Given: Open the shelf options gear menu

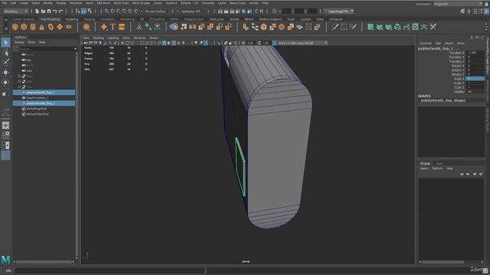Looking at the screenshot, I should pos(5,28).
